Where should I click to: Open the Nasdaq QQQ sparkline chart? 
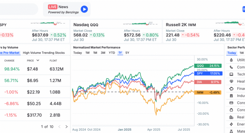140,24
